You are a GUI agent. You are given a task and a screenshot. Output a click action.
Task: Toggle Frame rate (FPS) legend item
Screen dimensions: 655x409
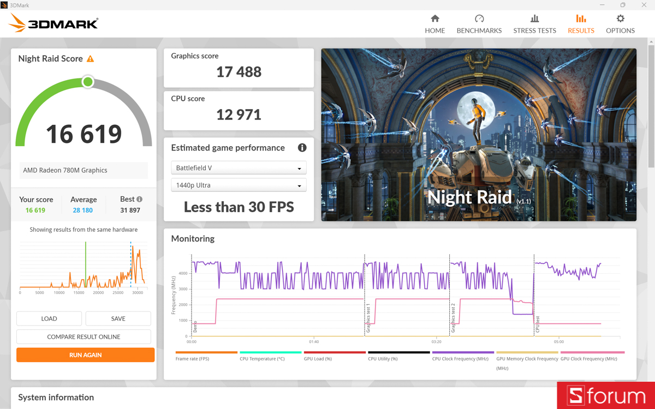pos(206,356)
